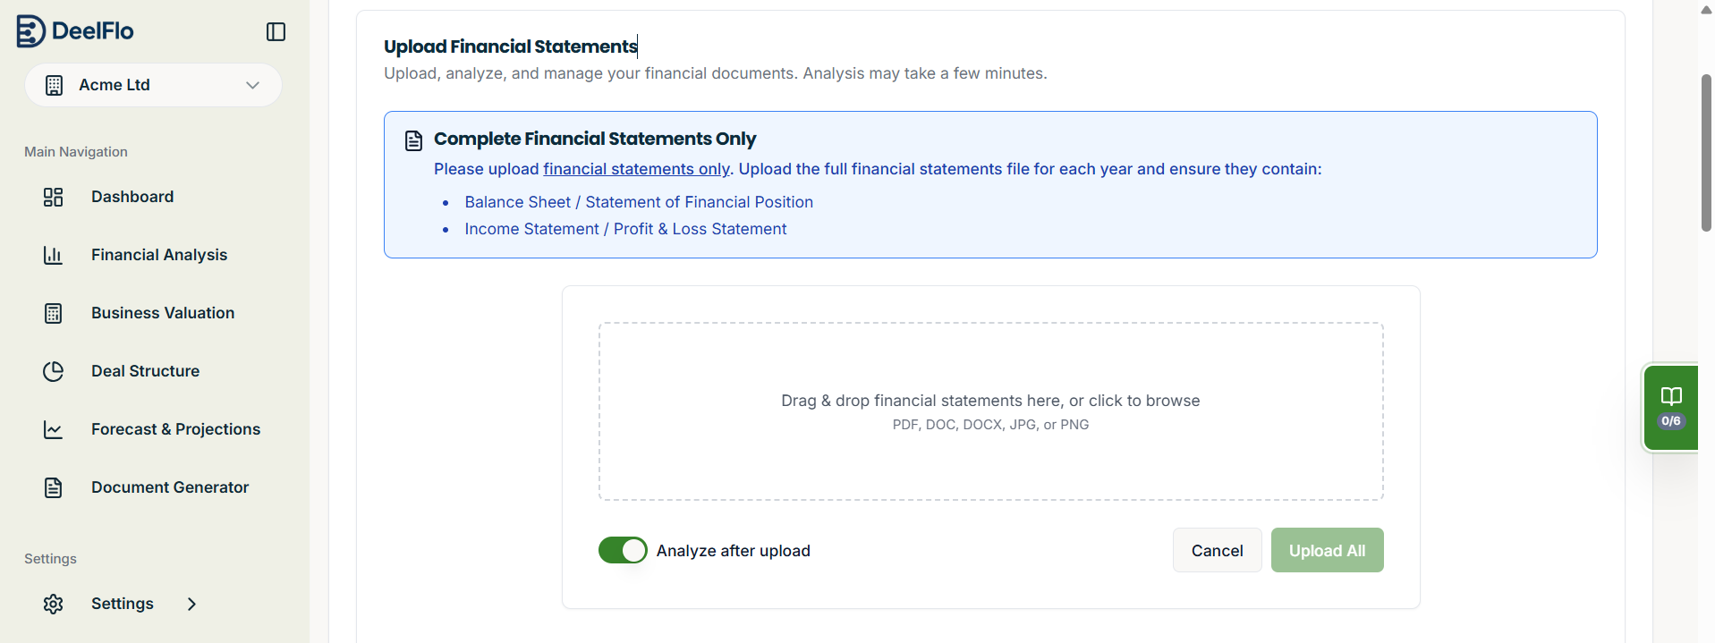This screenshot has height=643, width=1715.
Task: Click the Deal Structure pie chart icon
Action: pos(53,370)
